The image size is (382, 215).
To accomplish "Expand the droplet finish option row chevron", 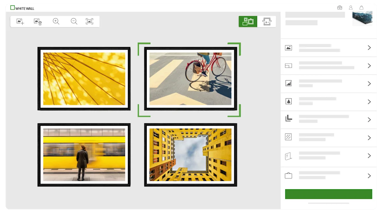I will [x=369, y=102].
